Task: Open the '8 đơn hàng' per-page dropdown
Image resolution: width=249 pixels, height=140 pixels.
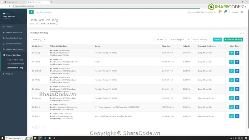Action: click(38, 40)
